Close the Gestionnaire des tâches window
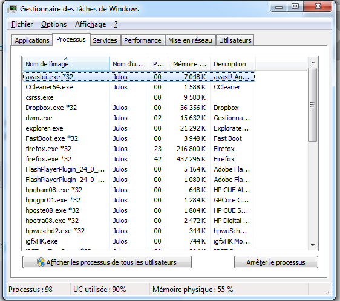The image size is (340, 301). click(x=318, y=7)
